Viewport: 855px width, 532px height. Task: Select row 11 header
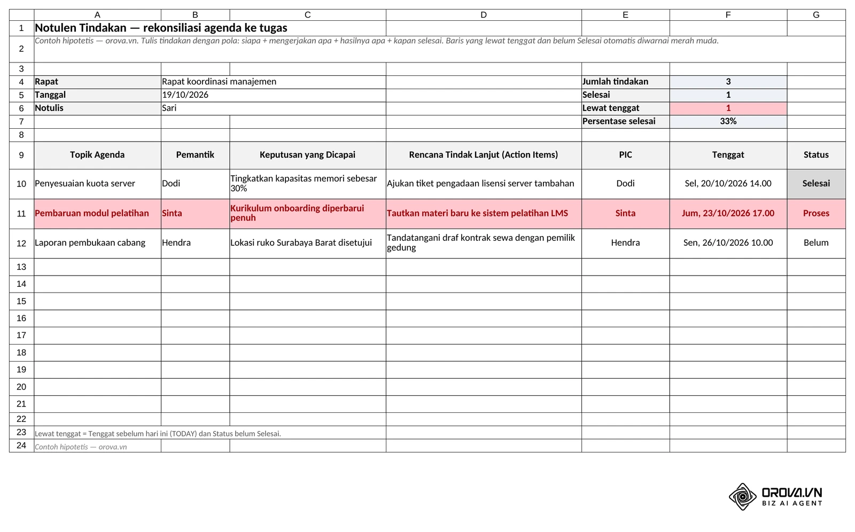click(21, 214)
